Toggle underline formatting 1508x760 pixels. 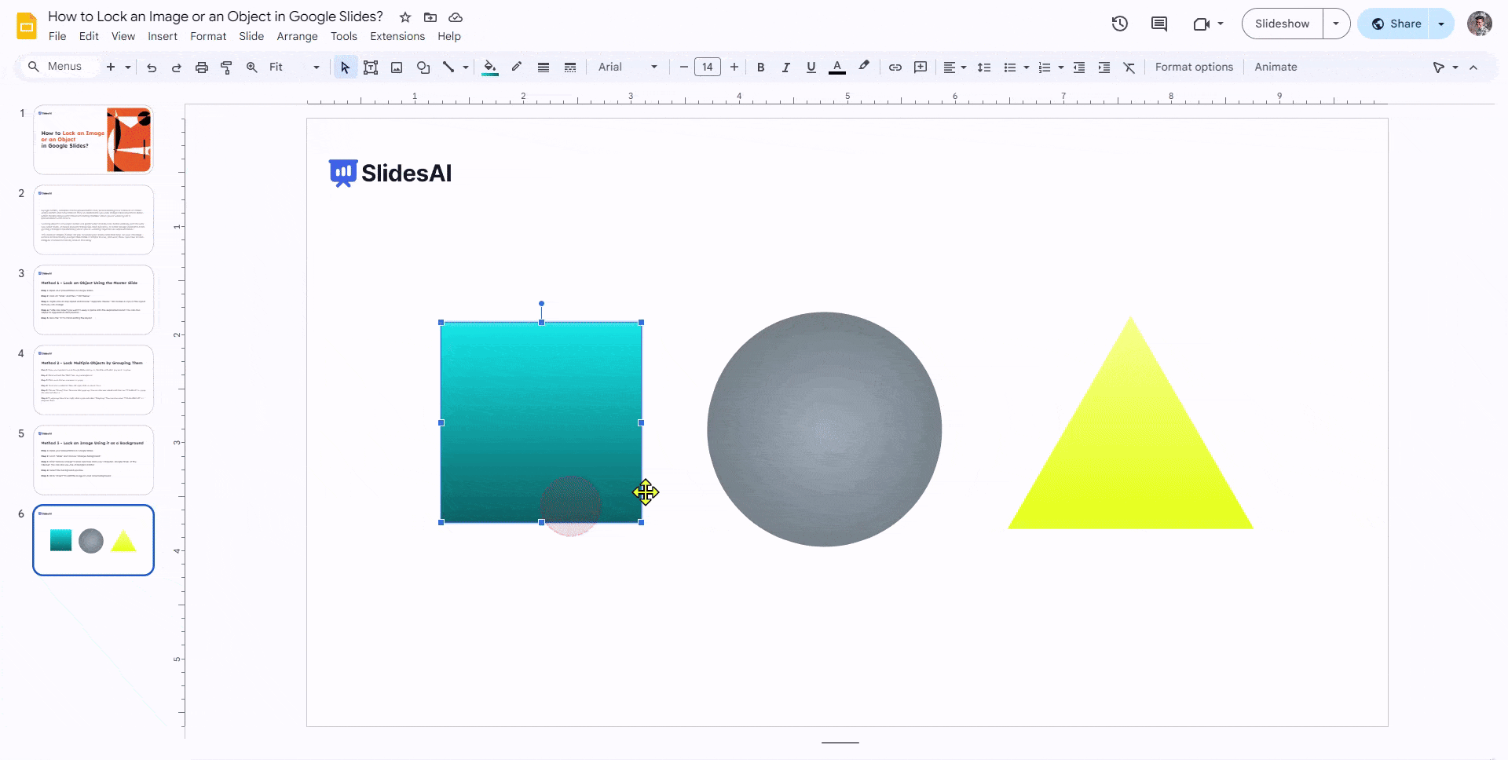pyautogui.click(x=811, y=68)
